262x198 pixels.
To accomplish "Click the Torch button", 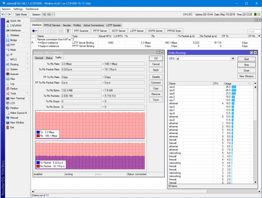I will [x=156, y=100].
